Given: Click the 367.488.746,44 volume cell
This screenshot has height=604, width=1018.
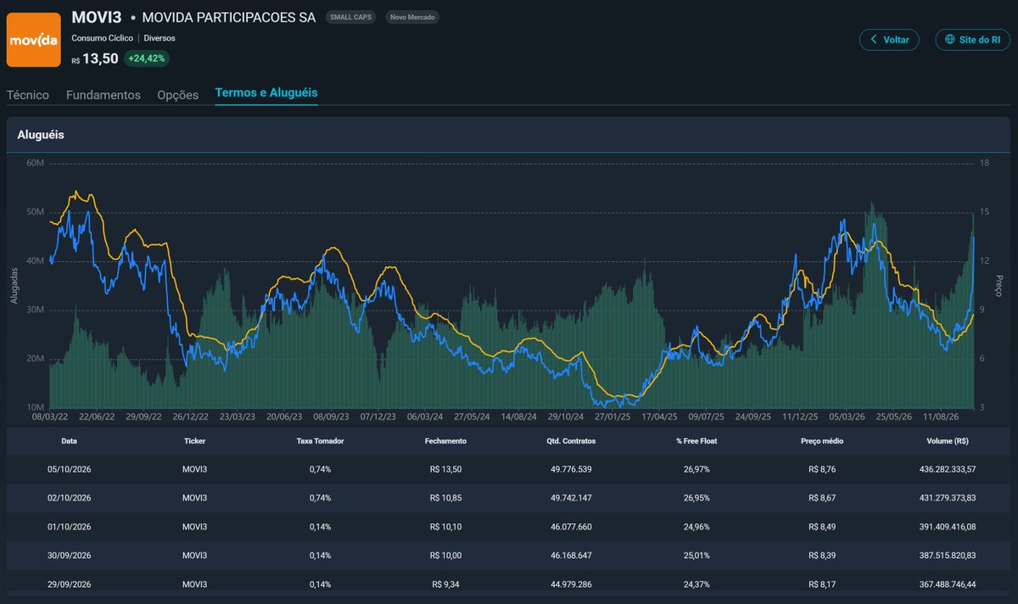Looking at the screenshot, I should (948, 584).
